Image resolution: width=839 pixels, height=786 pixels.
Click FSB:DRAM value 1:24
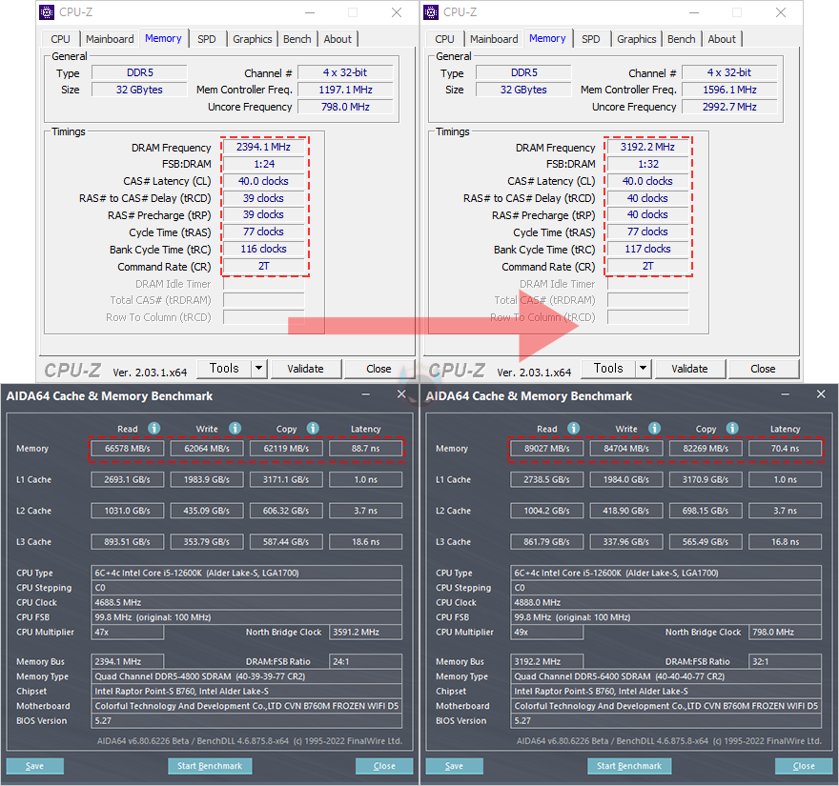pyautogui.click(x=263, y=164)
